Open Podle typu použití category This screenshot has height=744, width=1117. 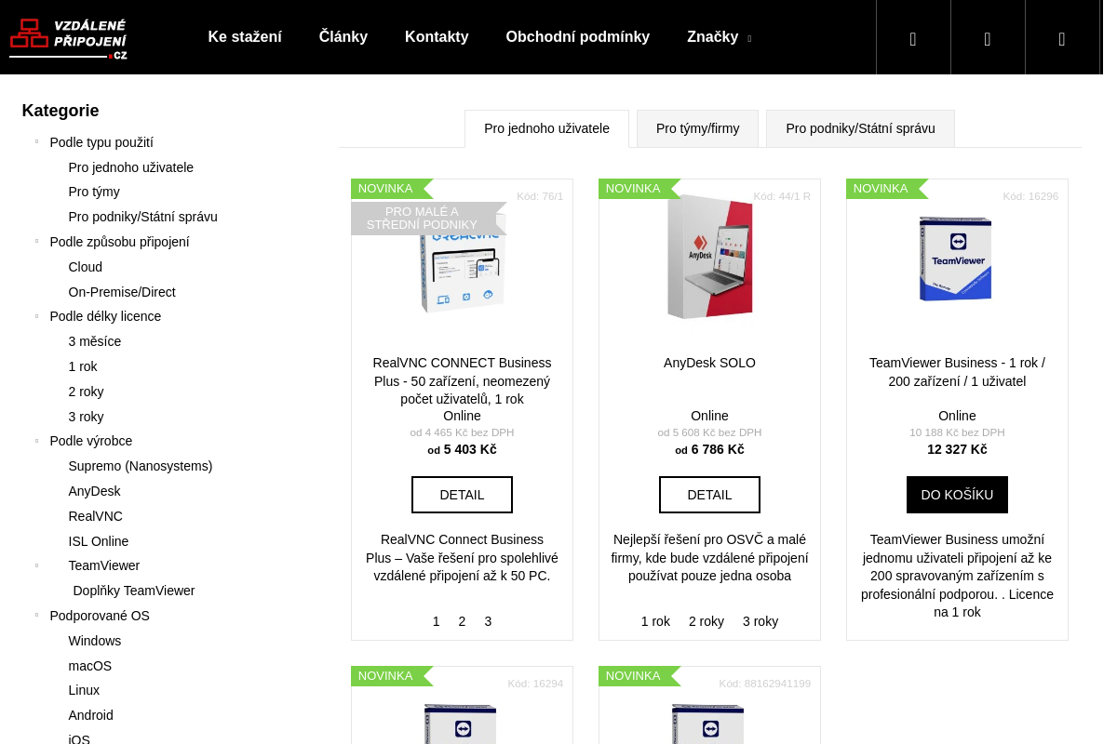[x=101, y=142]
